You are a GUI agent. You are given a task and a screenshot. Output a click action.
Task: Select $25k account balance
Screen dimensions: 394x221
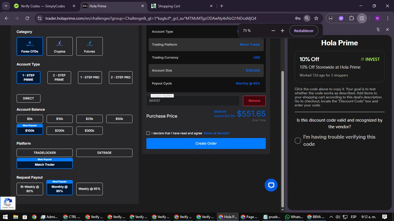pyautogui.click(x=89, y=119)
